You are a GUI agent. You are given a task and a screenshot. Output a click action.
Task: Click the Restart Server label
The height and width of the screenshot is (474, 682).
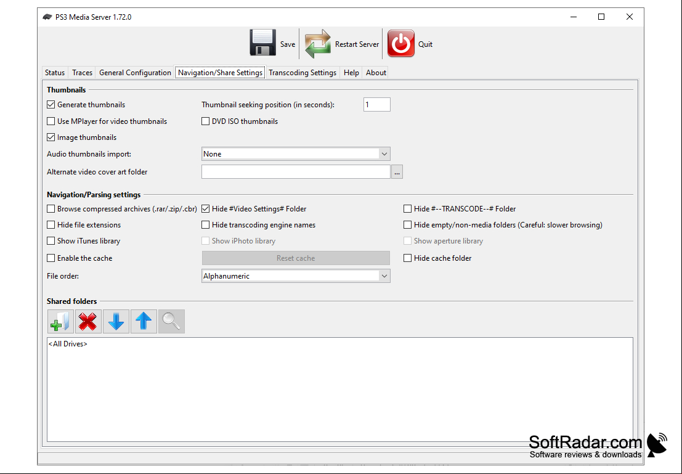[357, 44]
